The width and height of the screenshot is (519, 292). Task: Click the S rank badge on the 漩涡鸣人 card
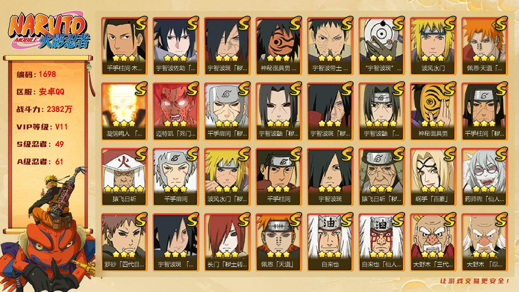[x=140, y=88]
